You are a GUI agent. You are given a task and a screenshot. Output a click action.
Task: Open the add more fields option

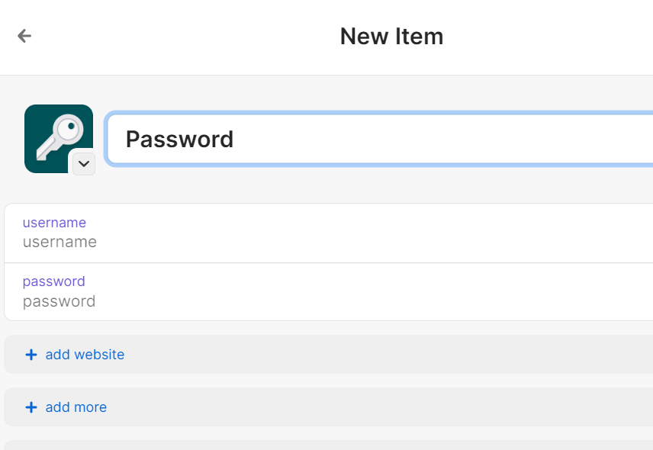click(x=76, y=407)
